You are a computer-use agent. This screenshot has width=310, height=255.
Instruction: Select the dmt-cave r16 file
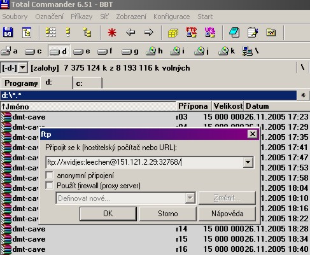point(155,249)
